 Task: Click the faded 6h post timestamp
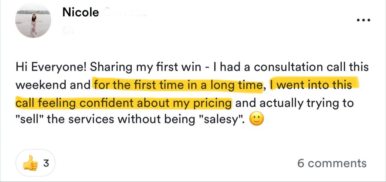click(67, 31)
